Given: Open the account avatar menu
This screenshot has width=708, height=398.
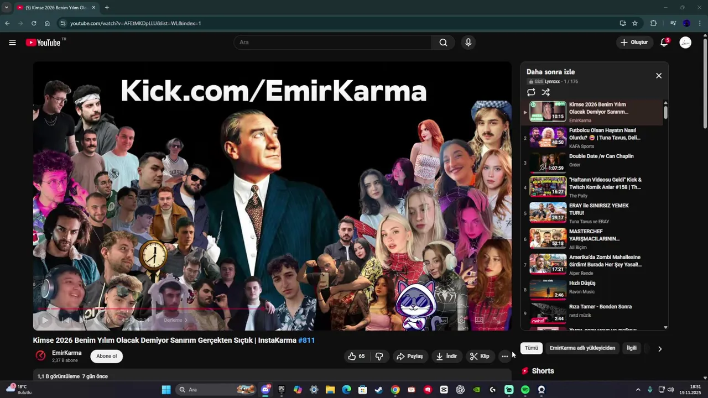Looking at the screenshot, I should pos(685,43).
